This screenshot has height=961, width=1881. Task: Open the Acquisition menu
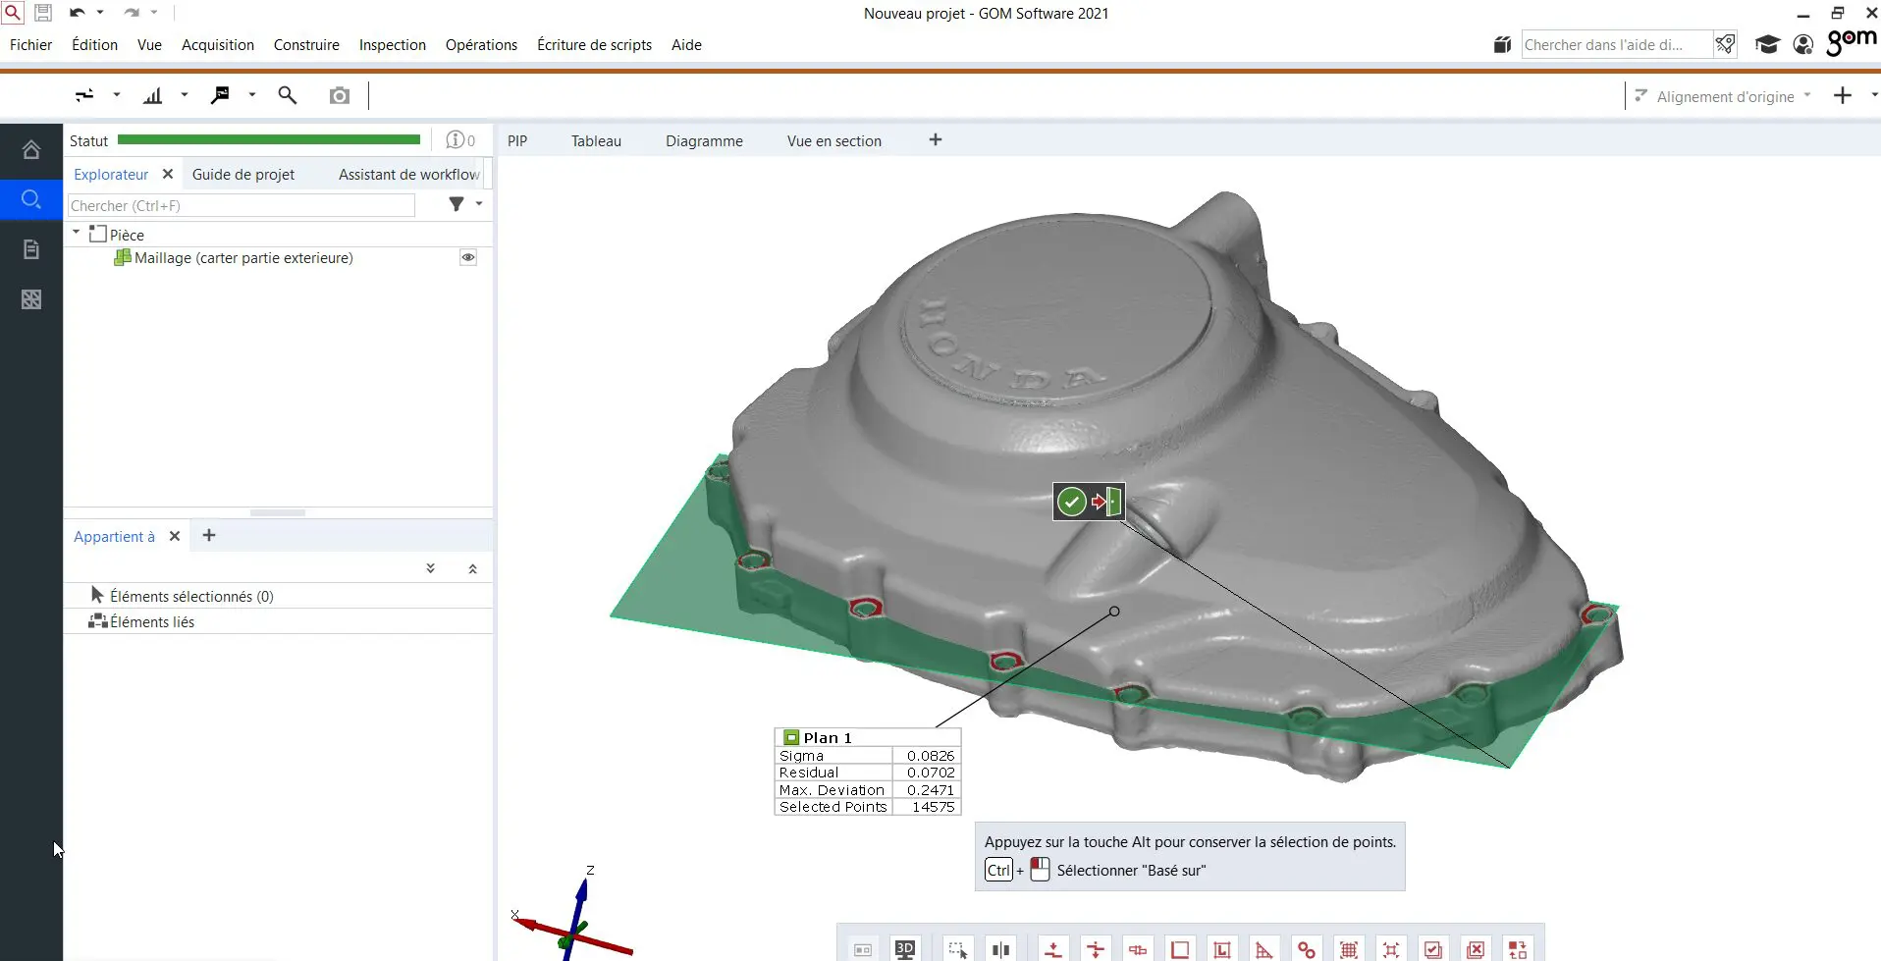point(218,45)
